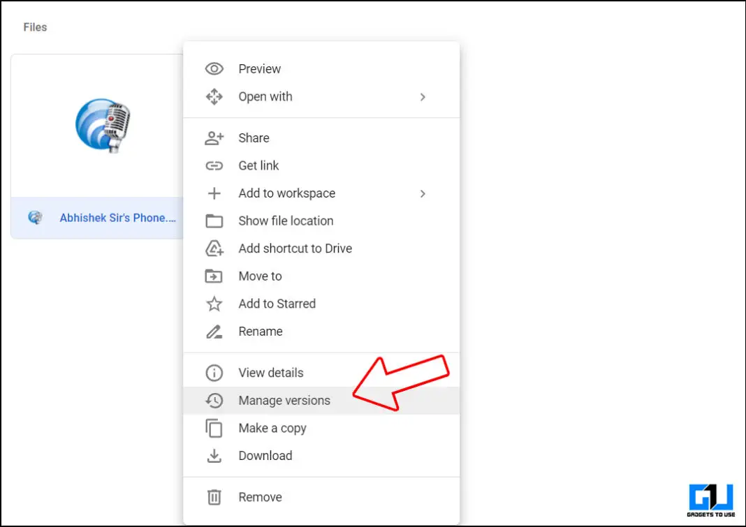Image resolution: width=746 pixels, height=527 pixels.
Task: Choose Make a copy menu entry
Action: pyautogui.click(x=272, y=429)
